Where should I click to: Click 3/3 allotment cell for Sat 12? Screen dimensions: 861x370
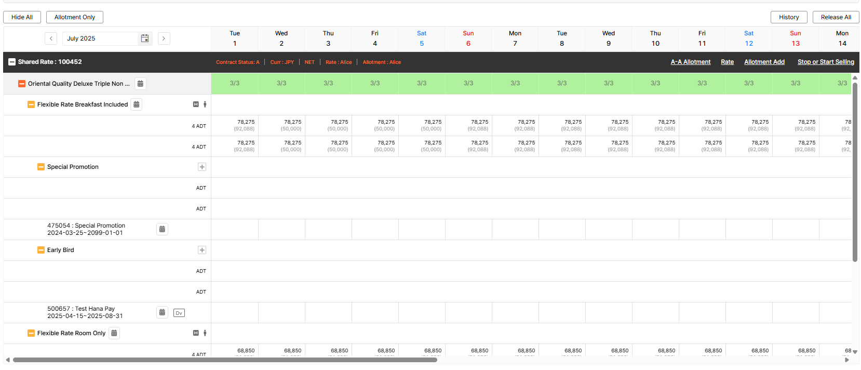click(749, 83)
